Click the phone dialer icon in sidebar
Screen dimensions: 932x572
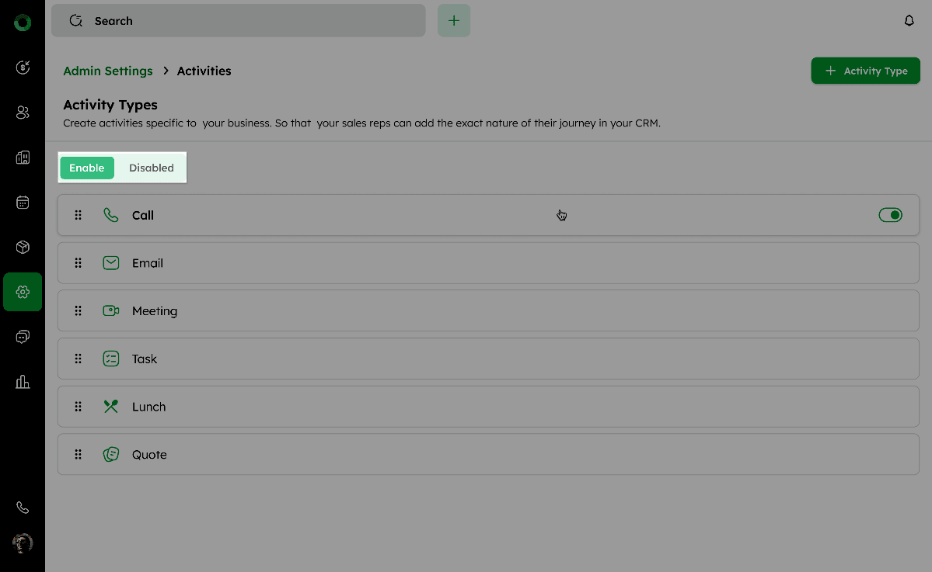tap(23, 508)
